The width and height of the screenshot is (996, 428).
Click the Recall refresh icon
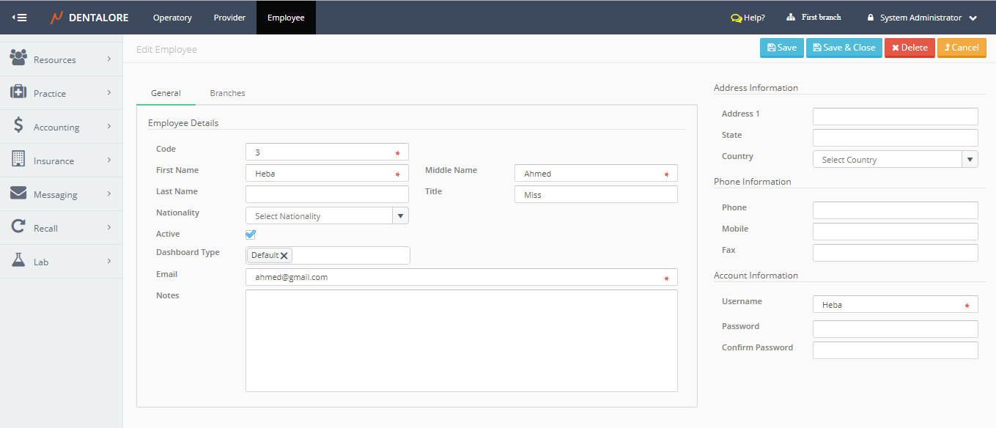[x=18, y=226]
